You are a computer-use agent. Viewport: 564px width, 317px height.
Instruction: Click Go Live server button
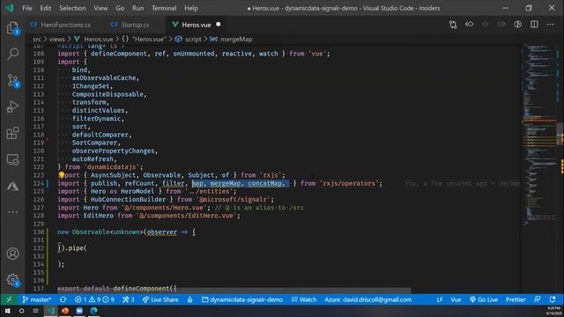click(484, 299)
